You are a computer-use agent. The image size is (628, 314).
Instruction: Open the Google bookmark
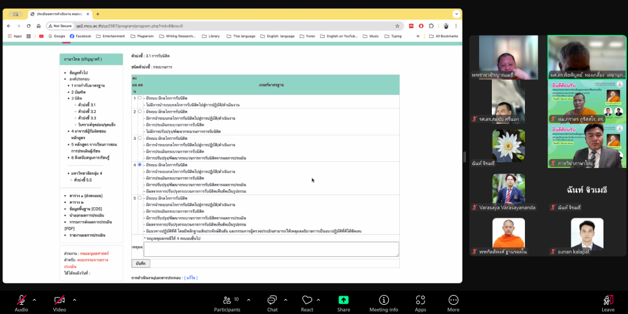click(x=56, y=36)
